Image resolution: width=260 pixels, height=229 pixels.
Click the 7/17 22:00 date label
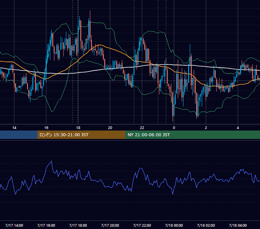[142, 225]
